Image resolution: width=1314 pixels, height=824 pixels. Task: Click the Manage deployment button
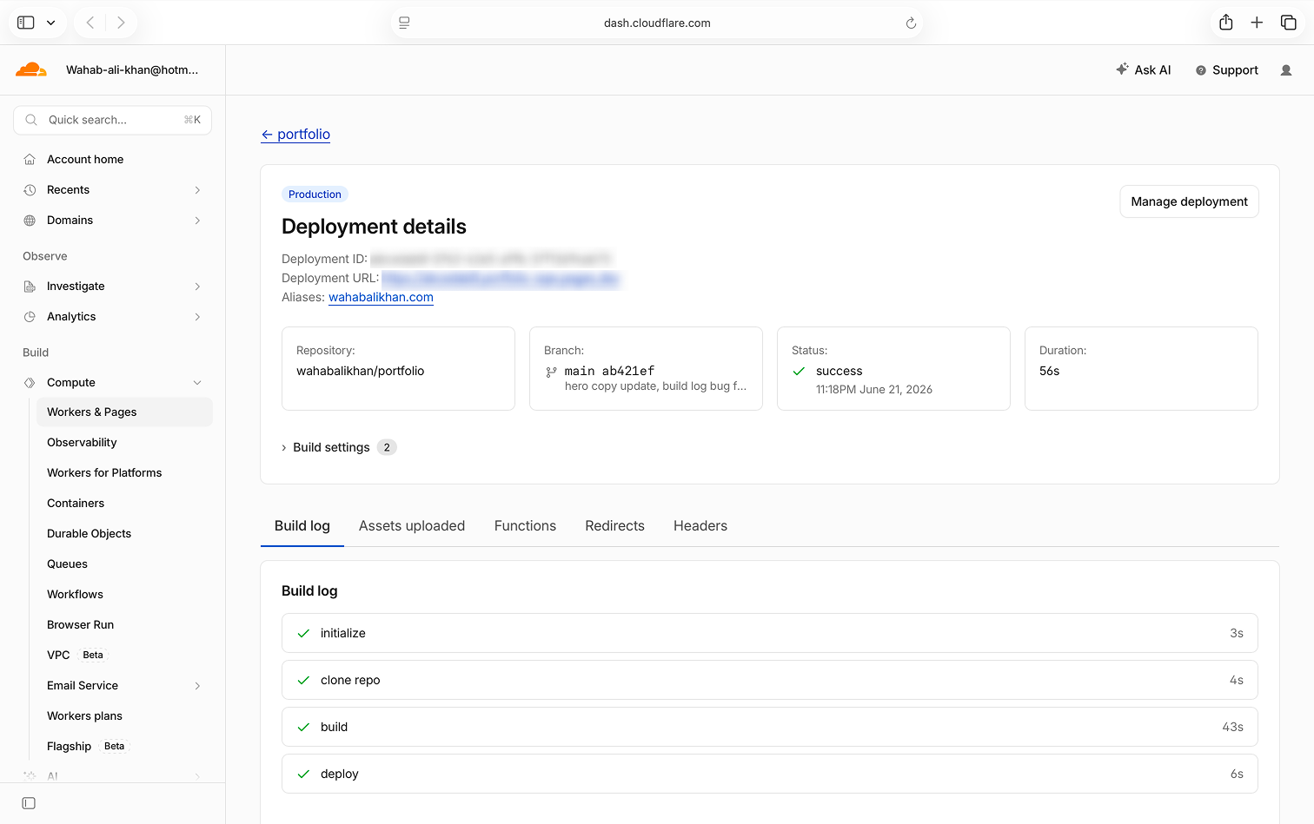1189,201
